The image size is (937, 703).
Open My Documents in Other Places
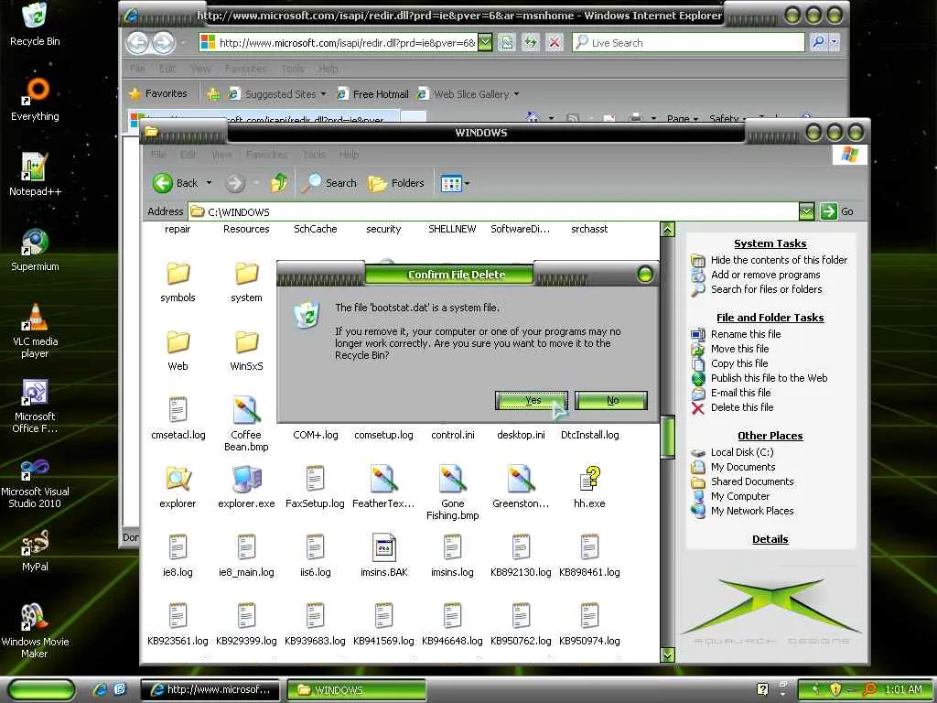pos(743,467)
